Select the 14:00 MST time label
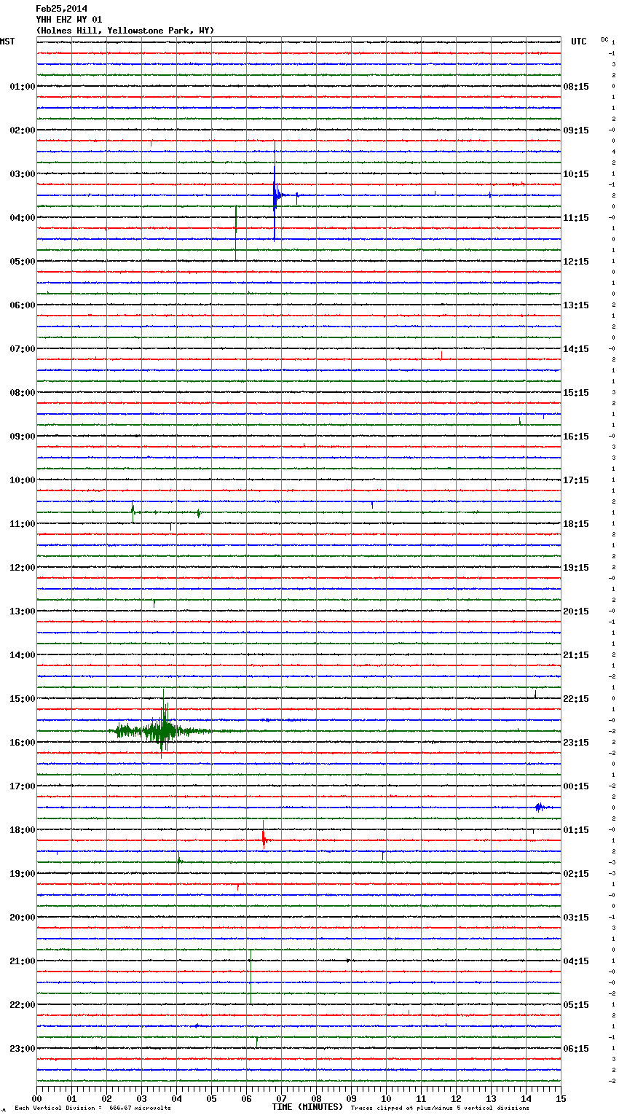 tap(23, 655)
